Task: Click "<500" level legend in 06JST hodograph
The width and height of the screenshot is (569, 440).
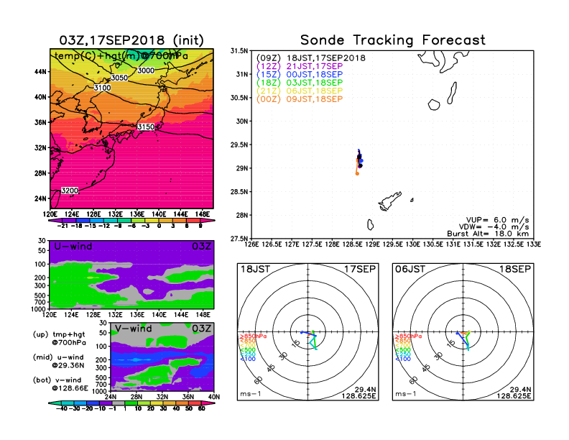Action: [403, 350]
